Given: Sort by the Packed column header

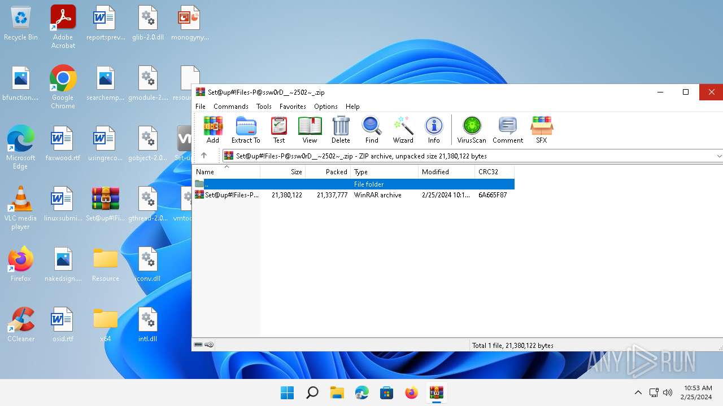Looking at the screenshot, I should [328, 172].
